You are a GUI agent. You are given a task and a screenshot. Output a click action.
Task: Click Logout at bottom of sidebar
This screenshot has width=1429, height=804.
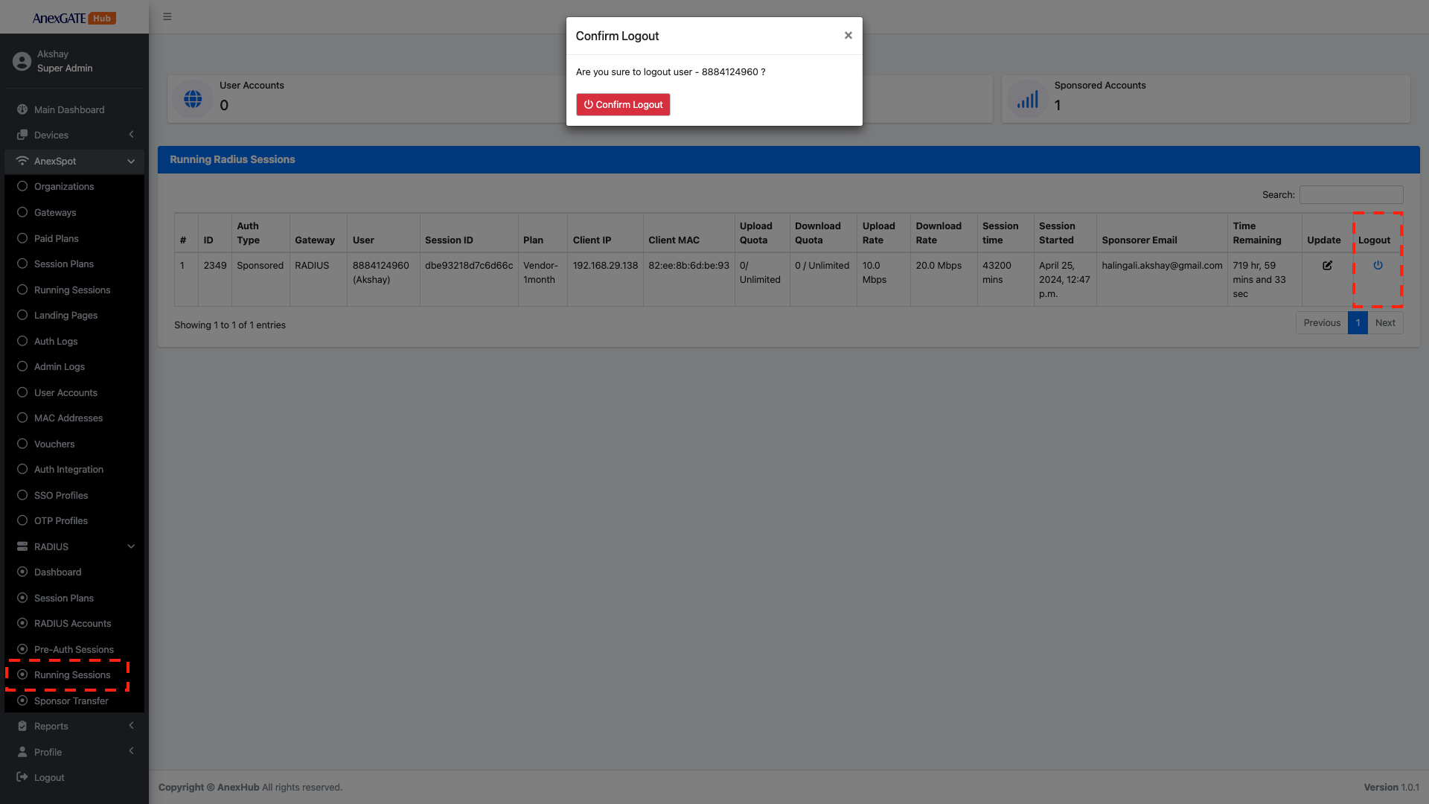49,777
